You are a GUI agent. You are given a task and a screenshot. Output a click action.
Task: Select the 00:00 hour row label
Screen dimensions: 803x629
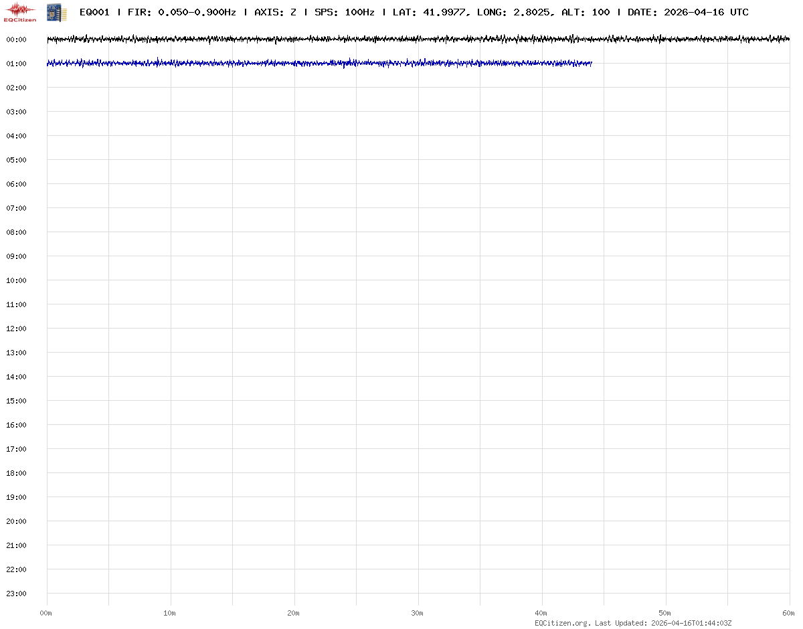(x=16, y=39)
